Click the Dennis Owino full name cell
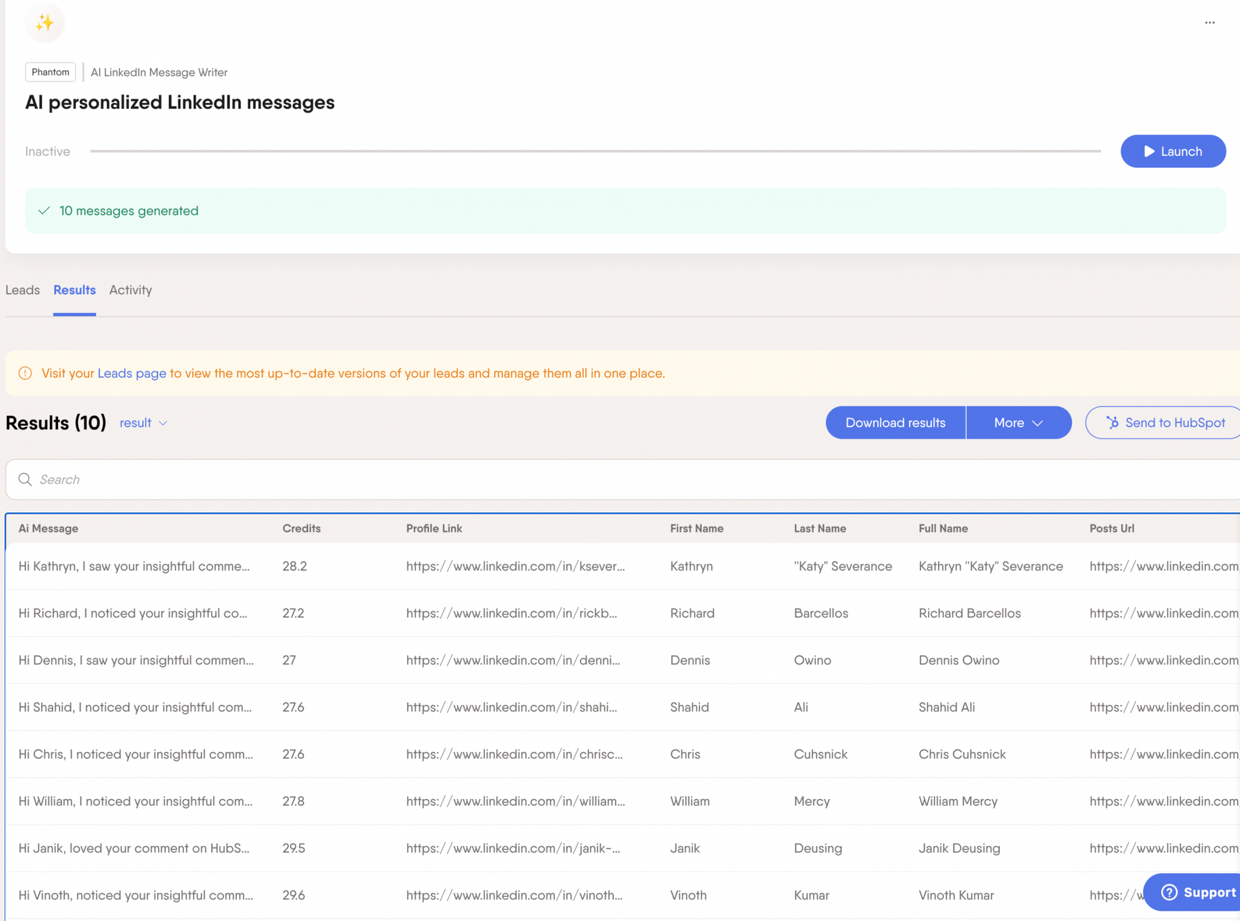Screen dimensions: 1240x921 pyautogui.click(x=959, y=660)
